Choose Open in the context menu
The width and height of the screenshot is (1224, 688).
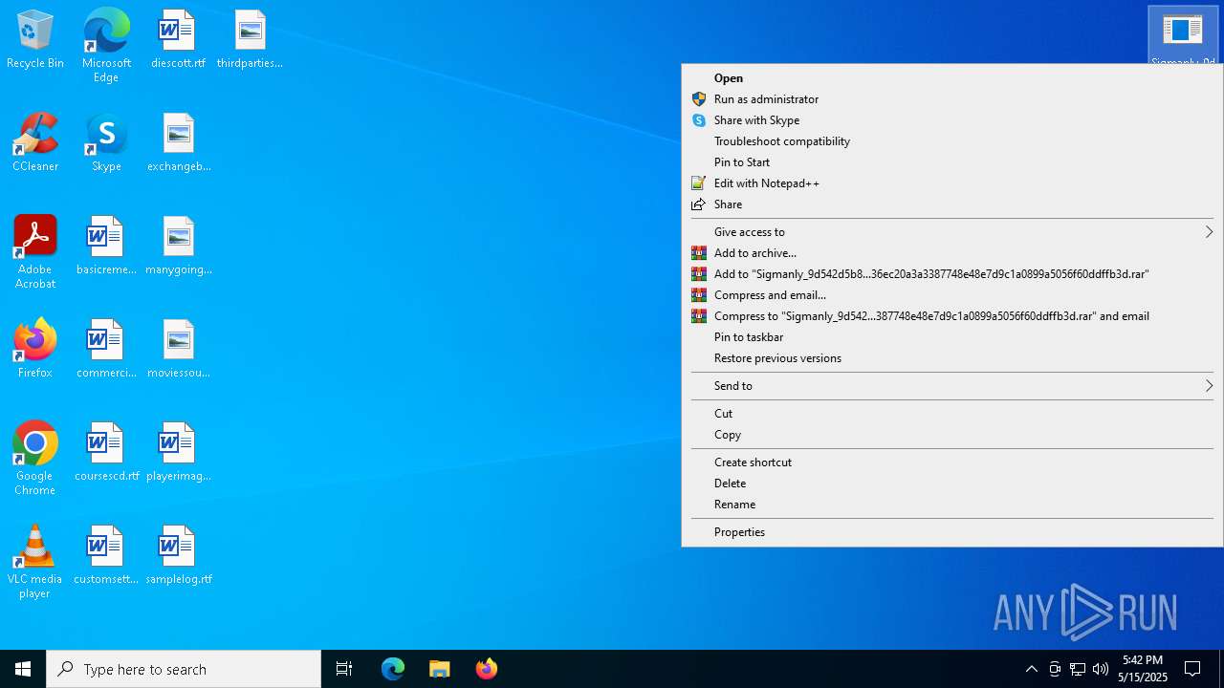coord(952,78)
